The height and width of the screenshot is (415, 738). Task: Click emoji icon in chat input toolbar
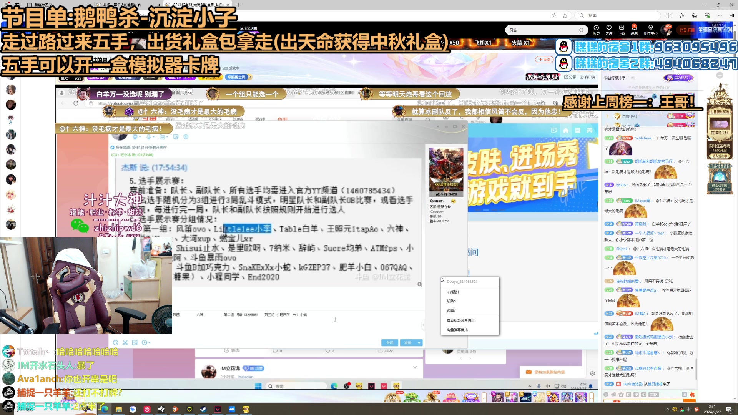pyautogui.click(x=606, y=394)
